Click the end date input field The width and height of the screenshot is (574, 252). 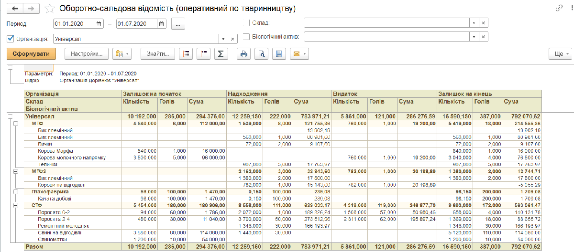137,23
